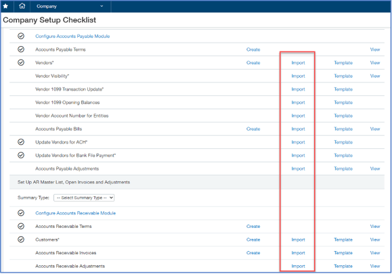This screenshot has width=392, height=274.
Task: Click check icon beside Update Vendors for ACH
Action: point(21,142)
